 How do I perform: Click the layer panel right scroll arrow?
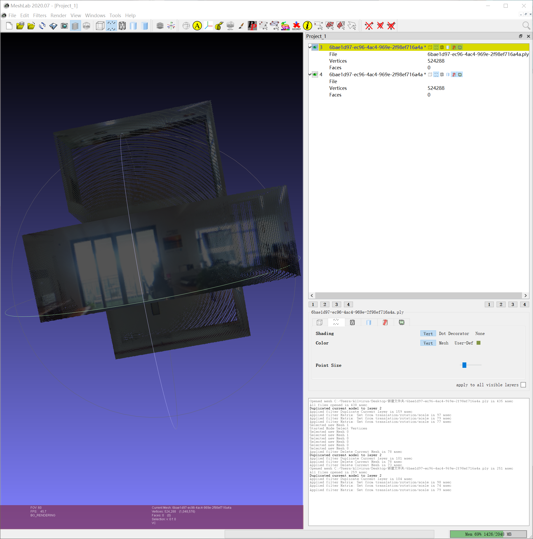(525, 295)
